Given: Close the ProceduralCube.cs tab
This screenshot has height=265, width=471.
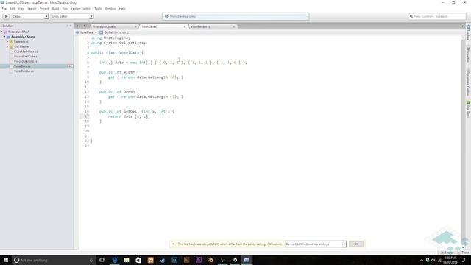Looking at the screenshot, I should point(135,26).
